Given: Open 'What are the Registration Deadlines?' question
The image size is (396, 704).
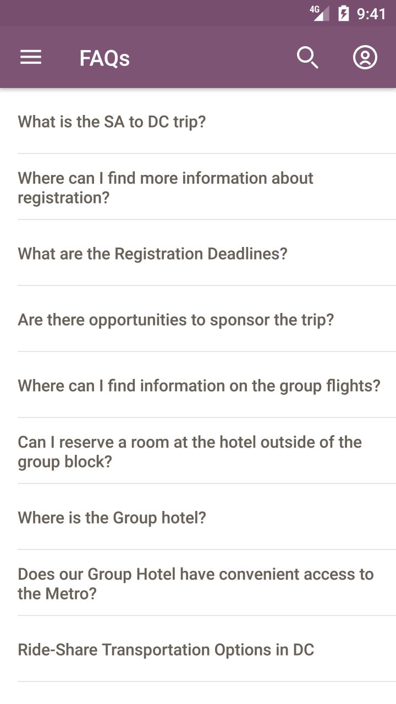Looking at the screenshot, I should [x=198, y=253].
